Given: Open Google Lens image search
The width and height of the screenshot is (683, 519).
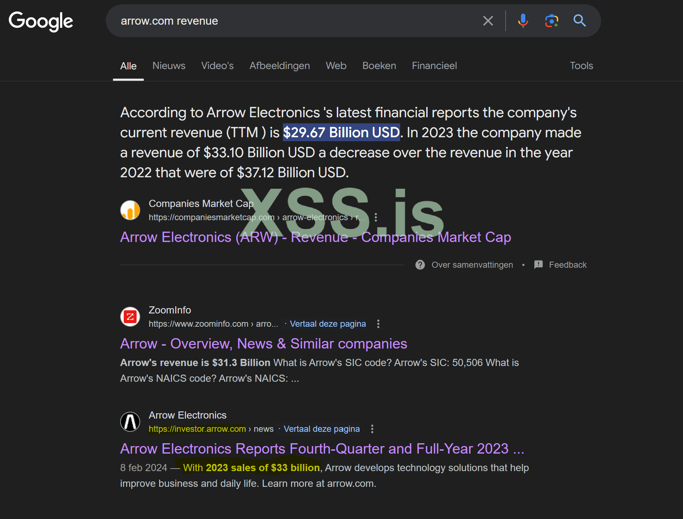Looking at the screenshot, I should tap(551, 21).
